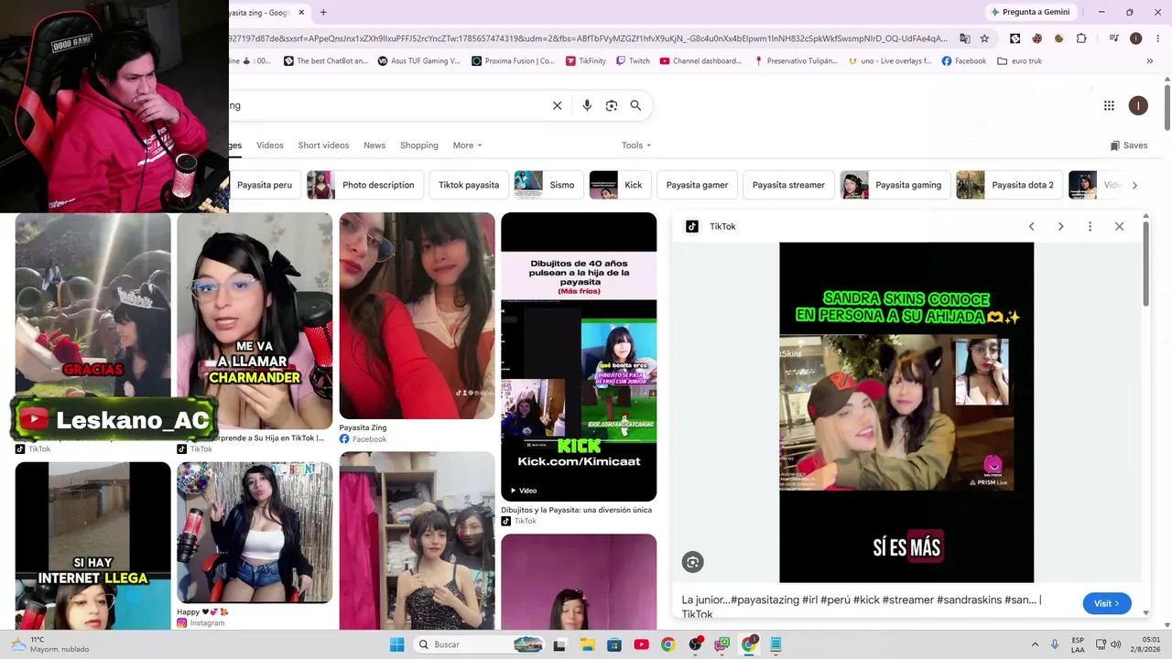This screenshot has height=659, width=1172.
Task: Open the Google account avatar on the results page
Action: [1138, 105]
